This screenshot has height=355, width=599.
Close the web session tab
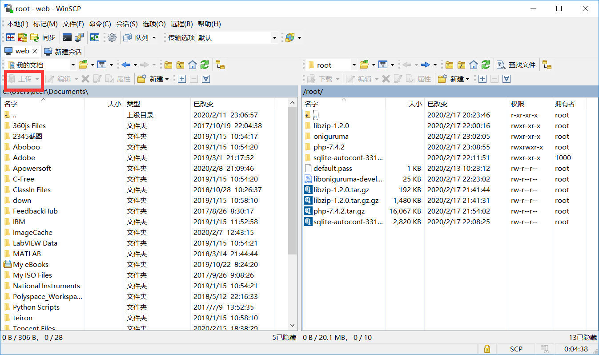pyautogui.click(x=35, y=52)
